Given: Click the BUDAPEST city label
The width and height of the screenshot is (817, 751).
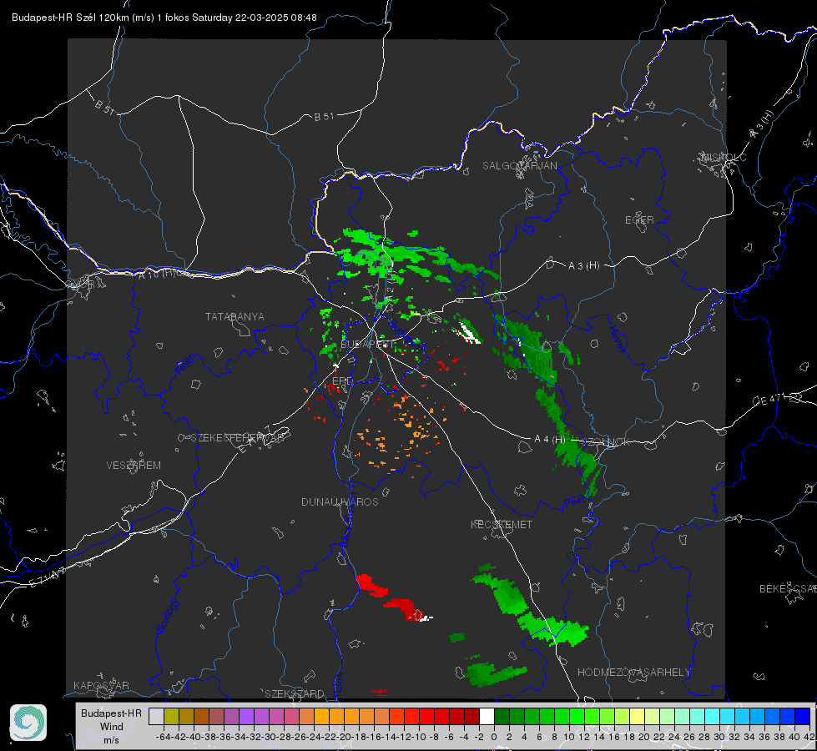Looking at the screenshot, I should [x=367, y=345].
